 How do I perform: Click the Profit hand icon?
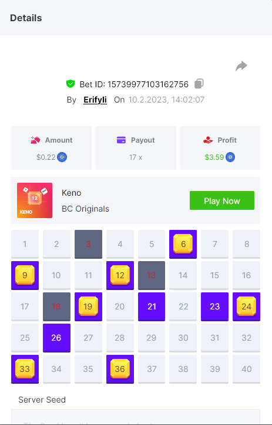[x=208, y=140]
